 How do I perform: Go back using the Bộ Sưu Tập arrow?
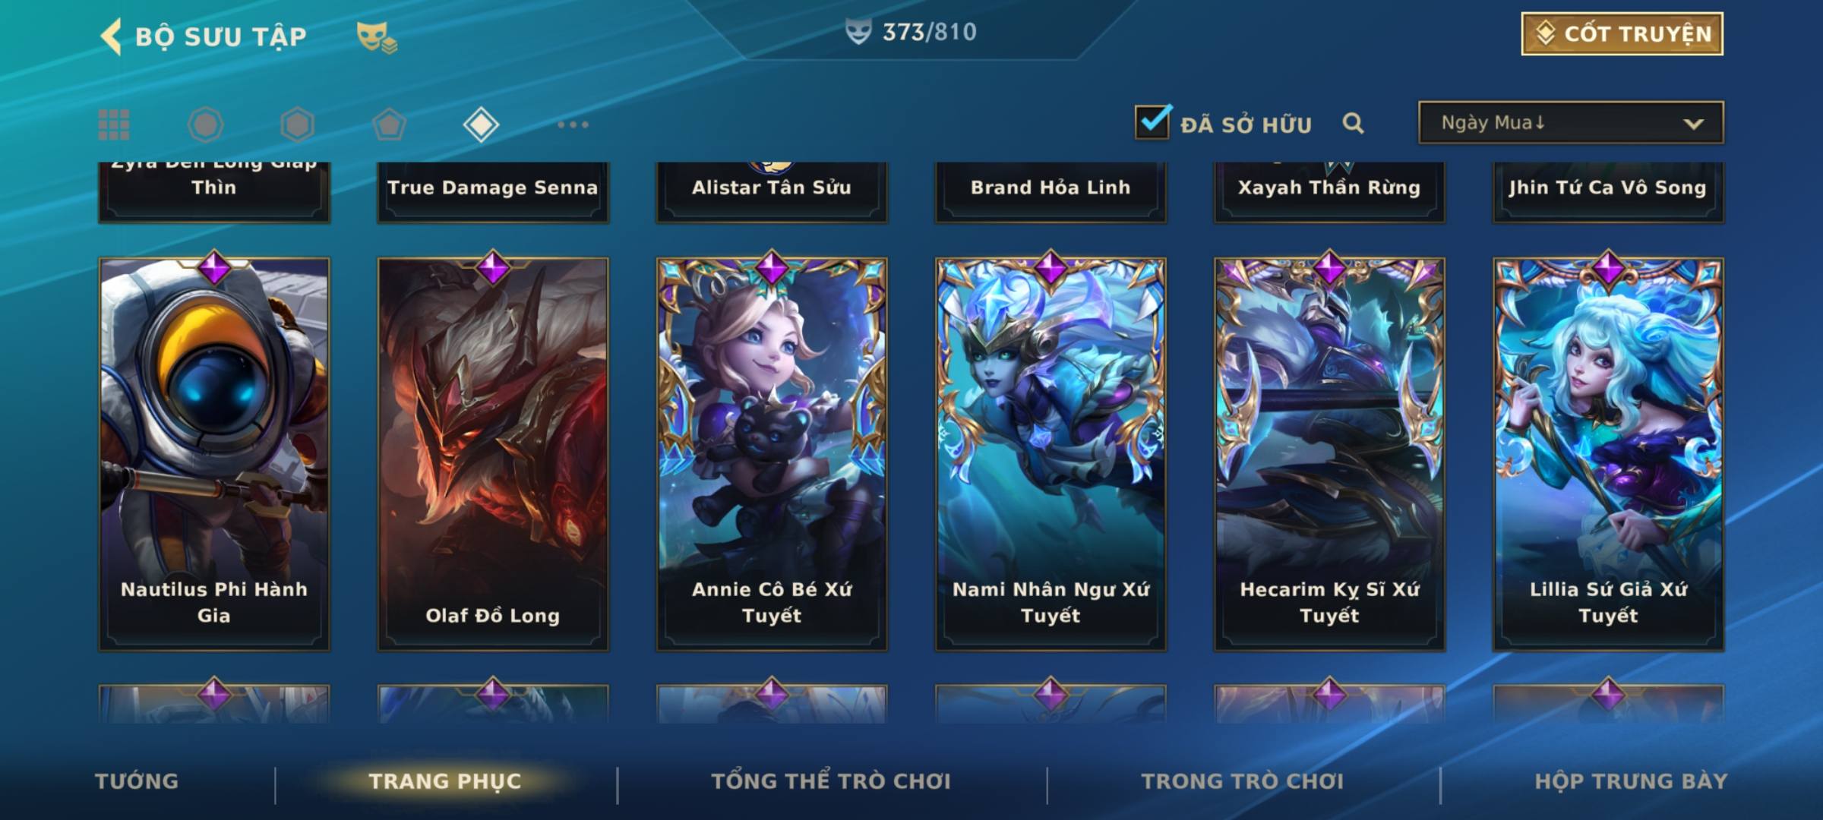111,36
